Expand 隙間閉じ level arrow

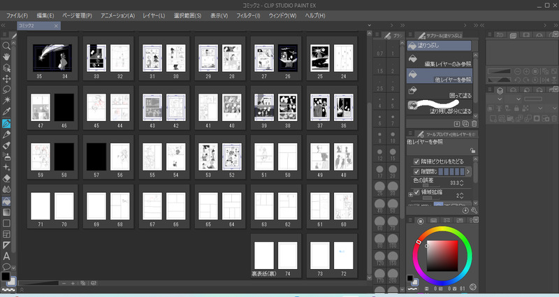(468, 172)
